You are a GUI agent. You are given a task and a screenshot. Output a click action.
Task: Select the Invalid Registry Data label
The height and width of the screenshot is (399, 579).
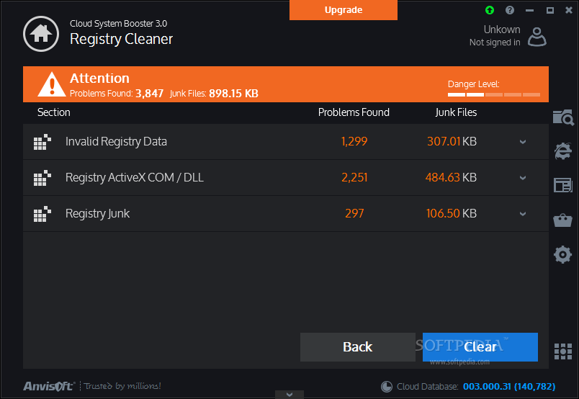[x=116, y=141]
